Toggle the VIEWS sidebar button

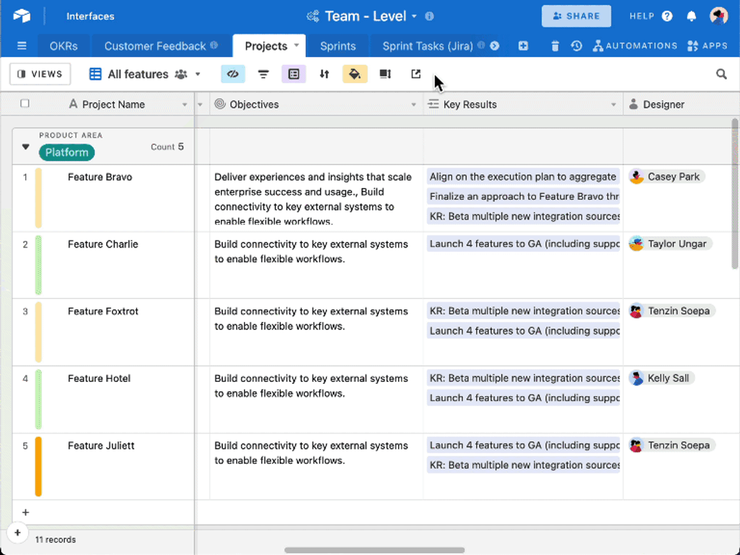[40, 74]
